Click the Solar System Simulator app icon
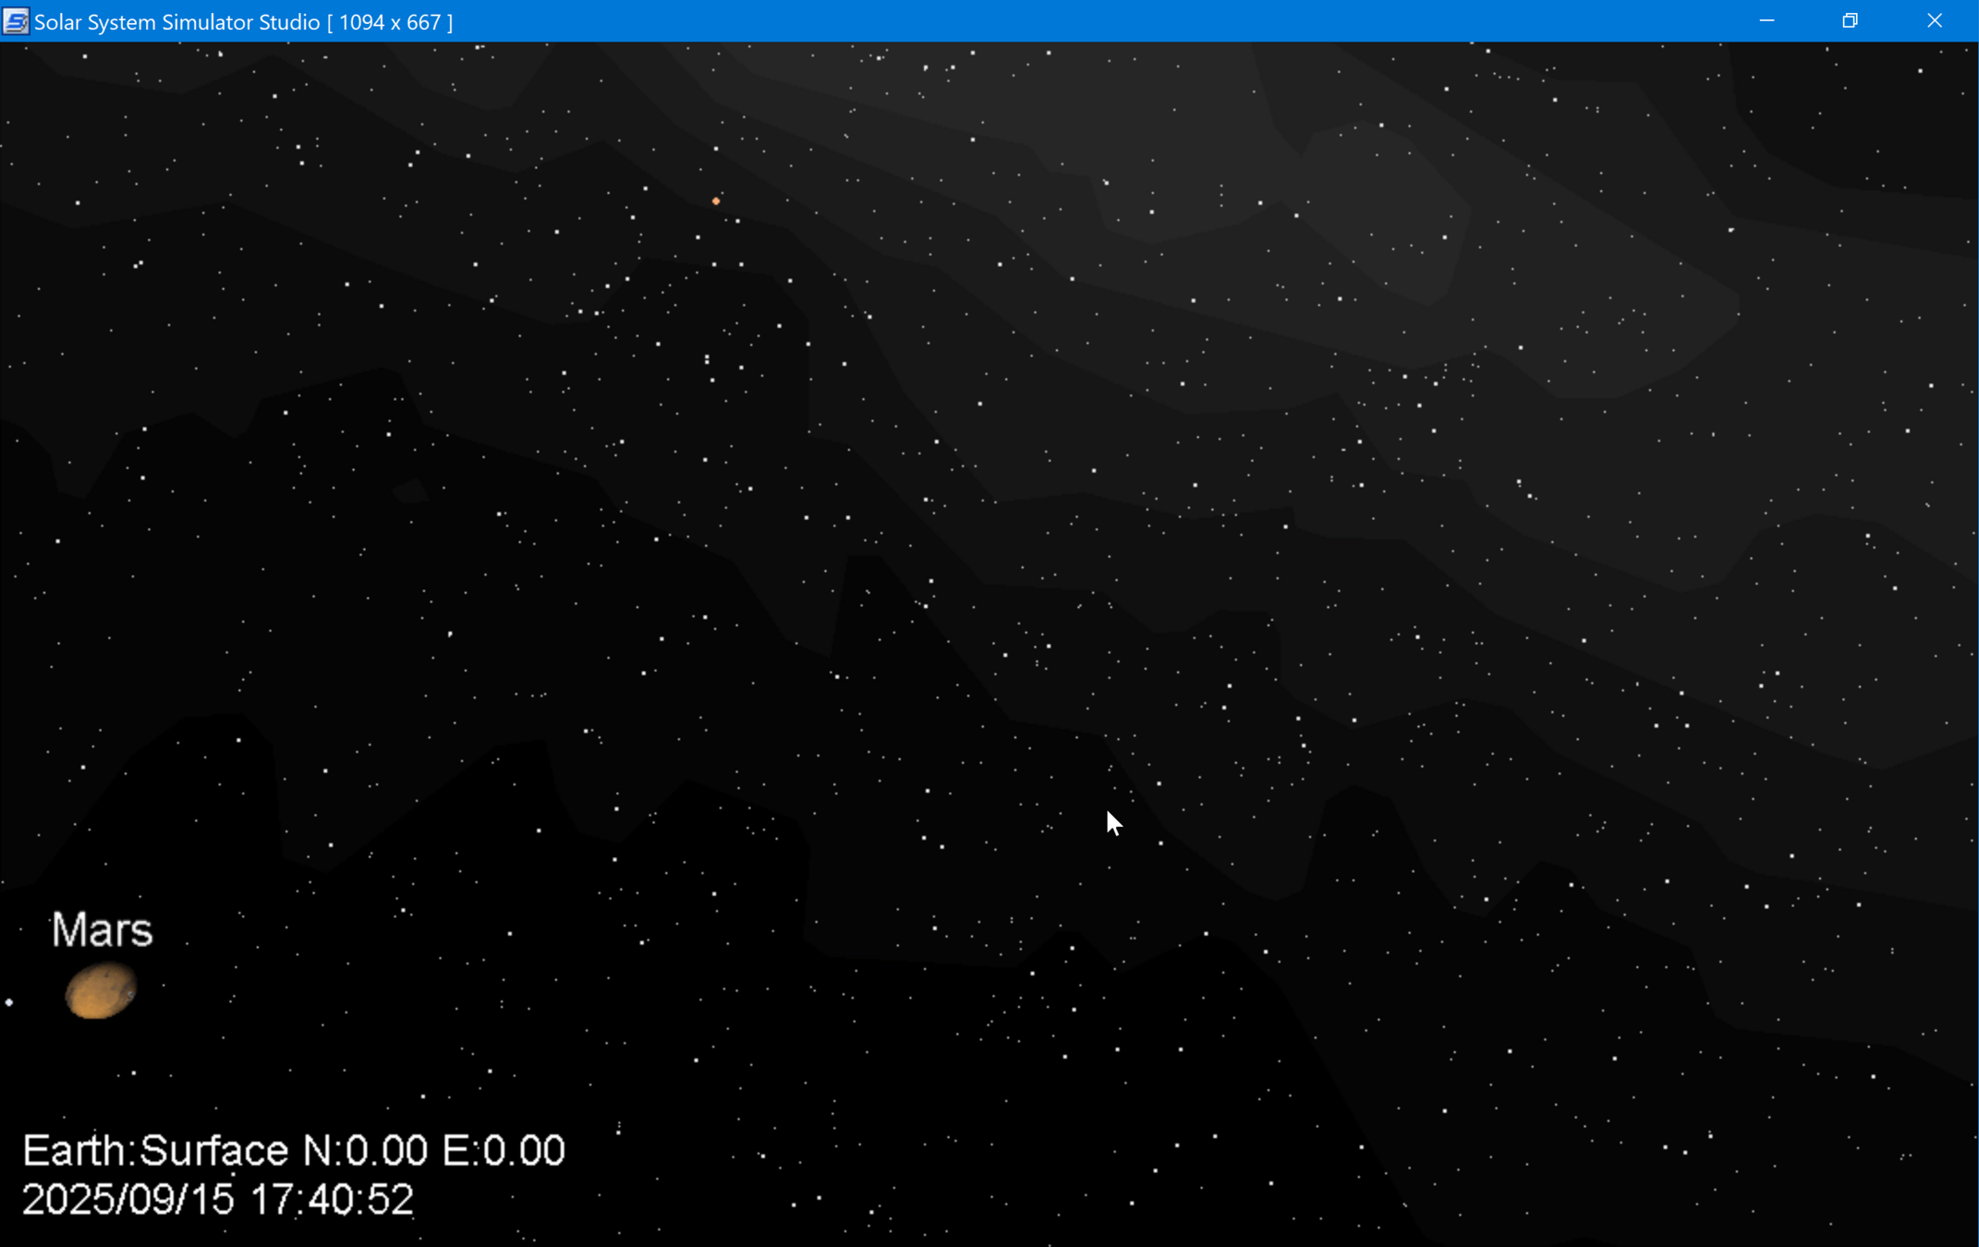This screenshot has height=1247, width=1979. pos(15,21)
